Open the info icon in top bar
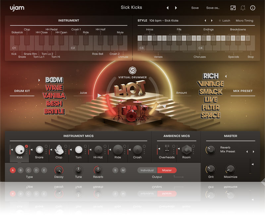265x215 pixels. 253,8
